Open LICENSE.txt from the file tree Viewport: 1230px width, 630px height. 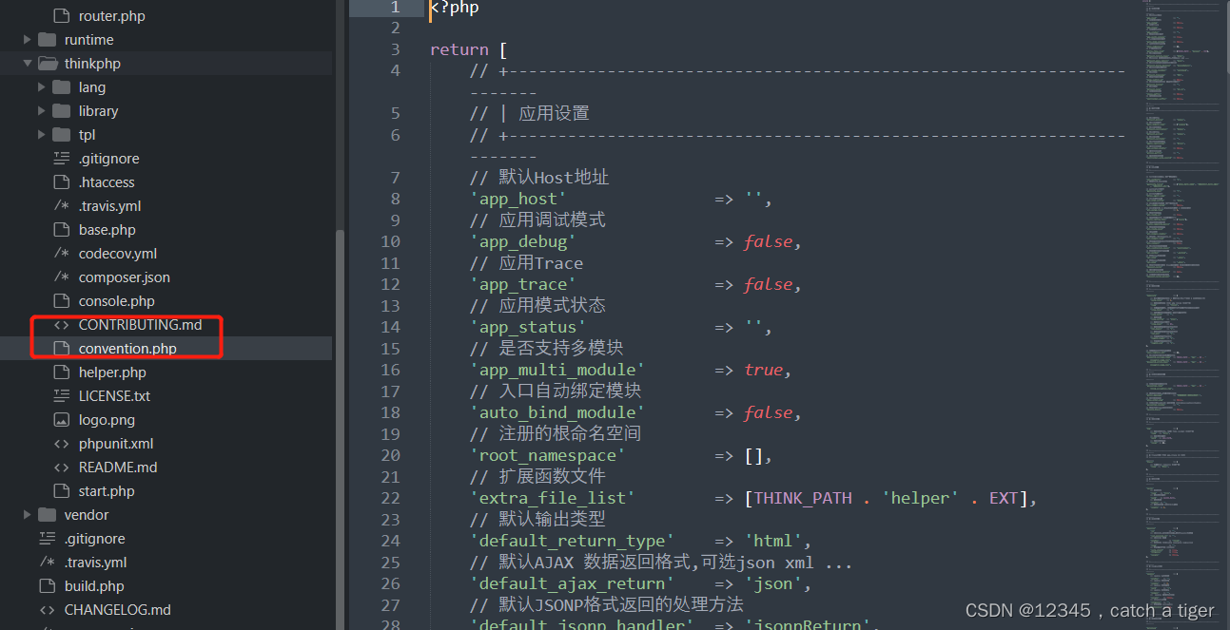114,396
